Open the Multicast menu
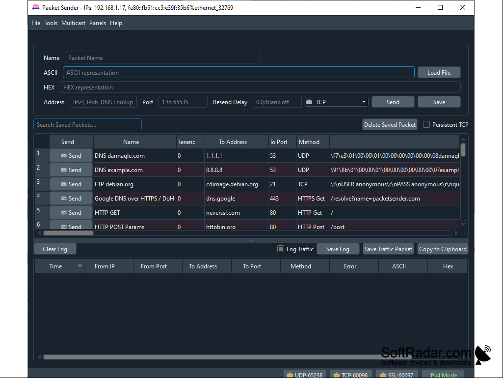 click(74, 23)
